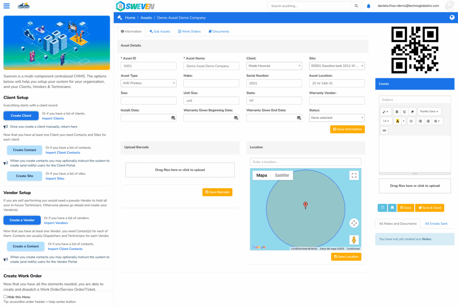Click Create Client button
Viewport: 458px width, 307px height.
coord(21,116)
